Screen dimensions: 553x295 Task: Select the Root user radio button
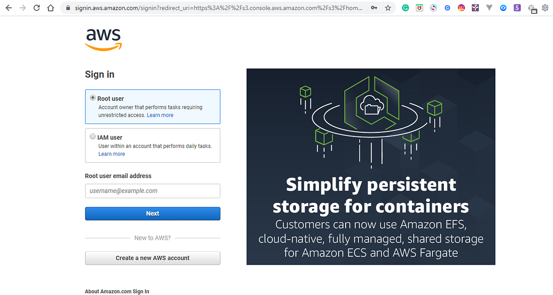pyautogui.click(x=93, y=98)
